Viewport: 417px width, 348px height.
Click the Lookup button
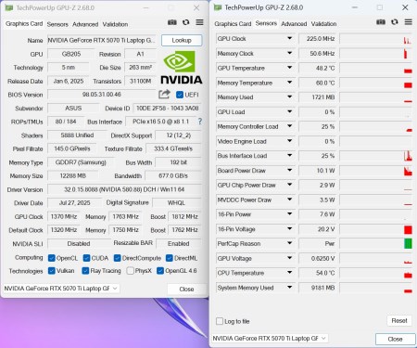click(x=182, y=40)
